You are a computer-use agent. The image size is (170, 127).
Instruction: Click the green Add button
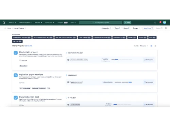pos(128,23)
